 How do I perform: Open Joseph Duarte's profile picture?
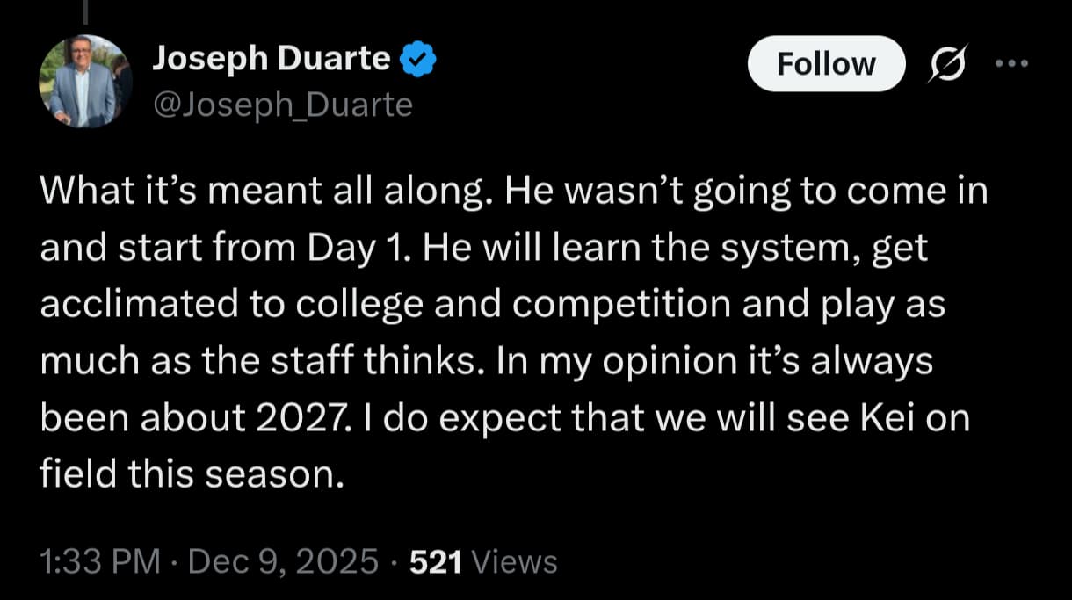coord(85,82)
